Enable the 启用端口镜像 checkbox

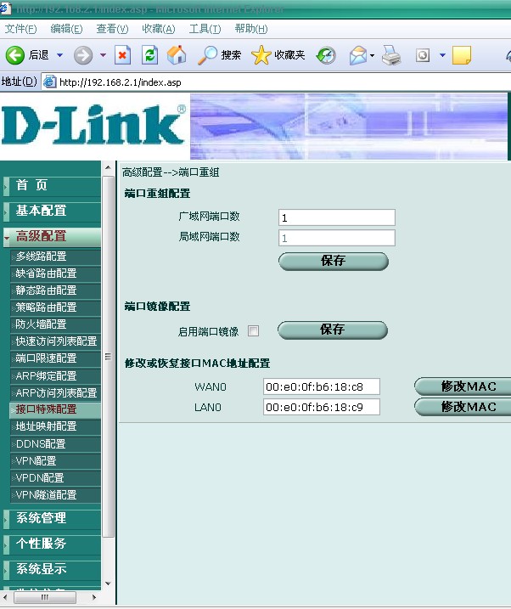(x=253, y=331)
